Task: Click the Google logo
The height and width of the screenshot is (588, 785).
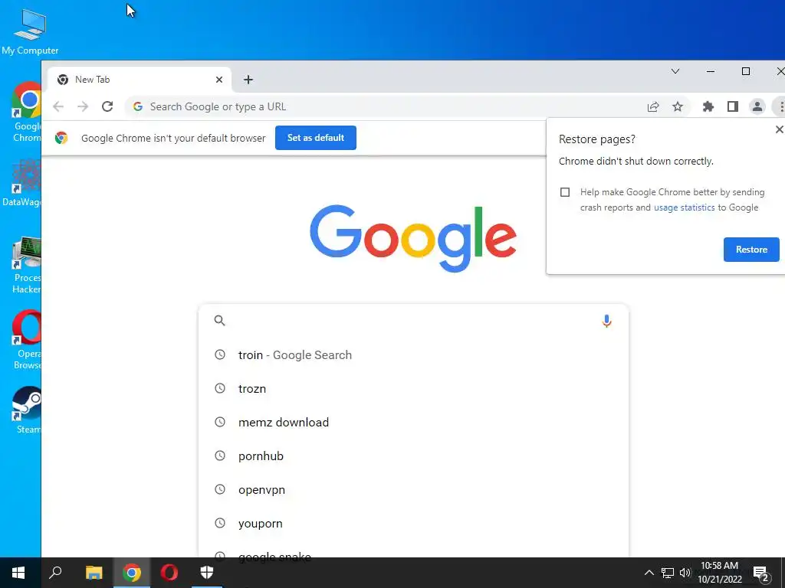Action: click(413, 238)
